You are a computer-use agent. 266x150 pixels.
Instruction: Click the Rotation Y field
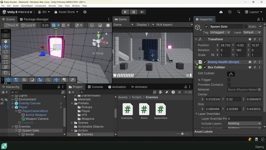click(x=241, y=50)
